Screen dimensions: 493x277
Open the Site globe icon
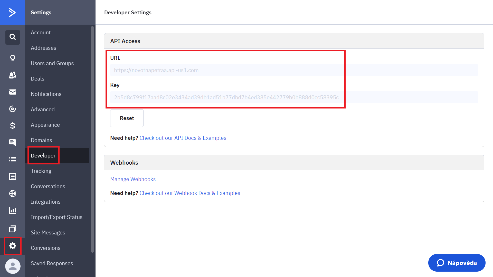(x=13, y=193)
